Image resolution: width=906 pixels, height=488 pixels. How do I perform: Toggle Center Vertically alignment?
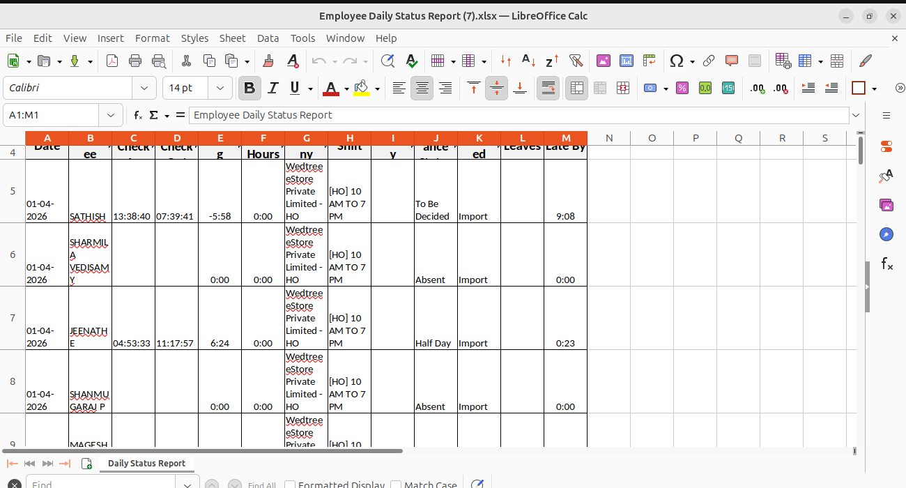(496, 88)
